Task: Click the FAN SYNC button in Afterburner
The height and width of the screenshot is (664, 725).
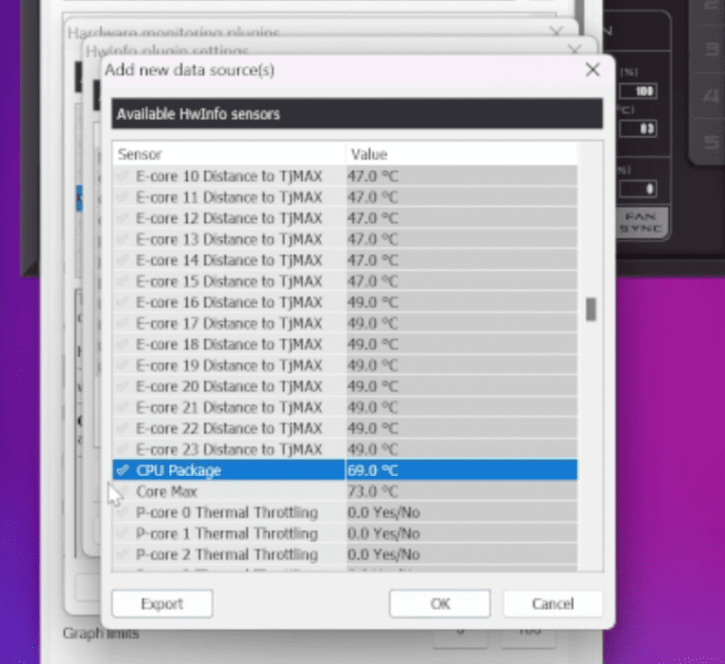Action: tap(642, 223)
